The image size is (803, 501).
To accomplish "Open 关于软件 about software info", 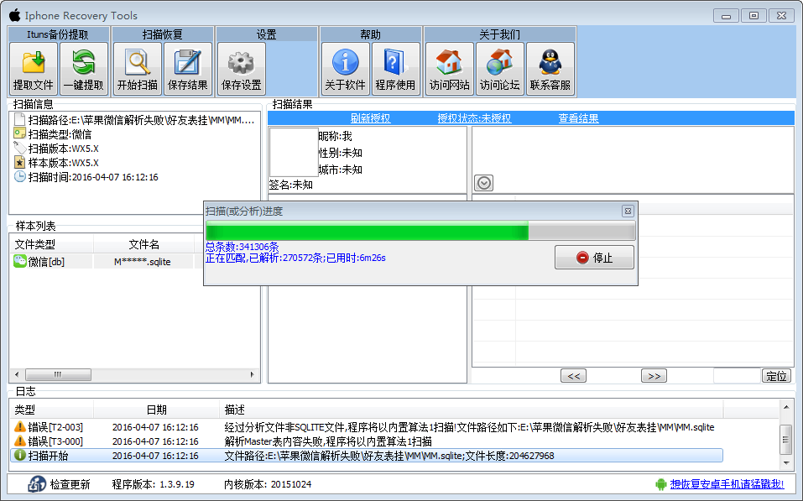I will (345, 69).
